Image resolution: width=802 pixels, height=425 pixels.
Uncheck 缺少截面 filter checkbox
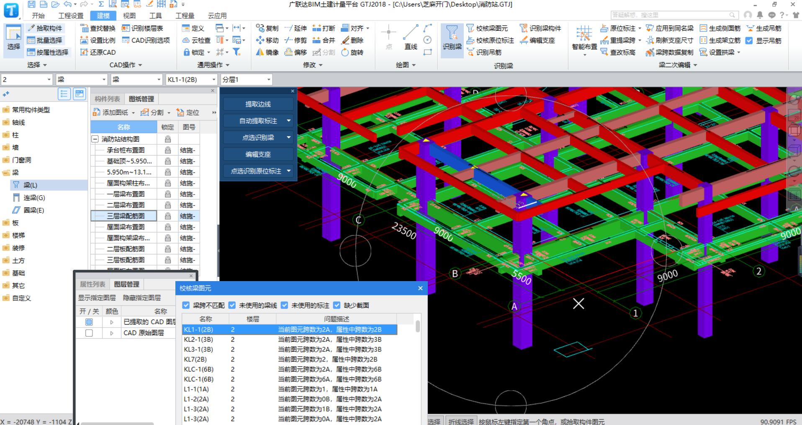click(x=337, y=305)
